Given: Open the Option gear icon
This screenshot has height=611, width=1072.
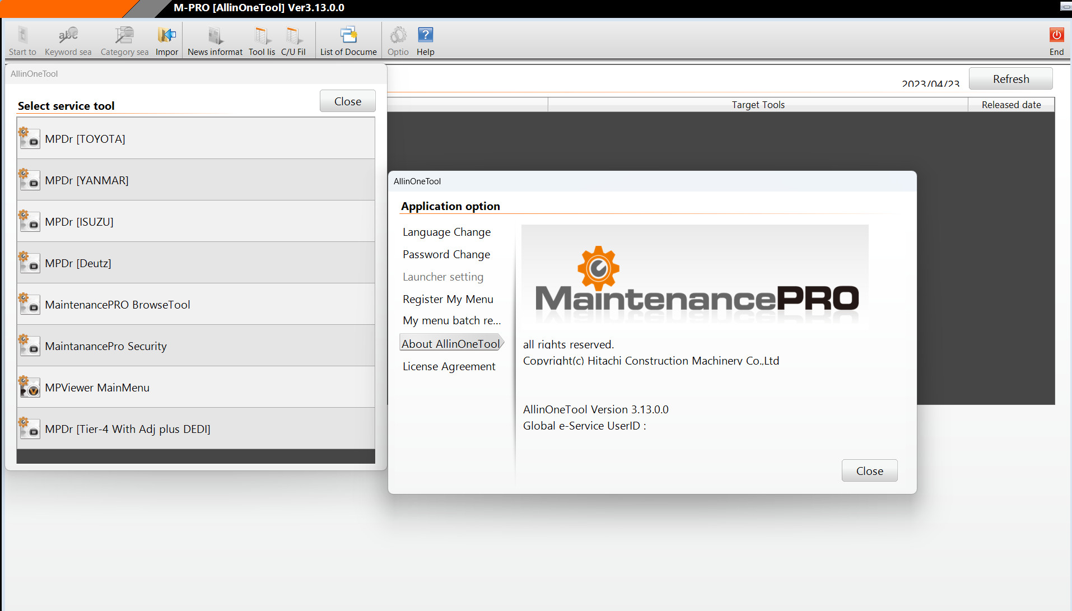Looking at the screenshot, I should [x=398, y=35].
